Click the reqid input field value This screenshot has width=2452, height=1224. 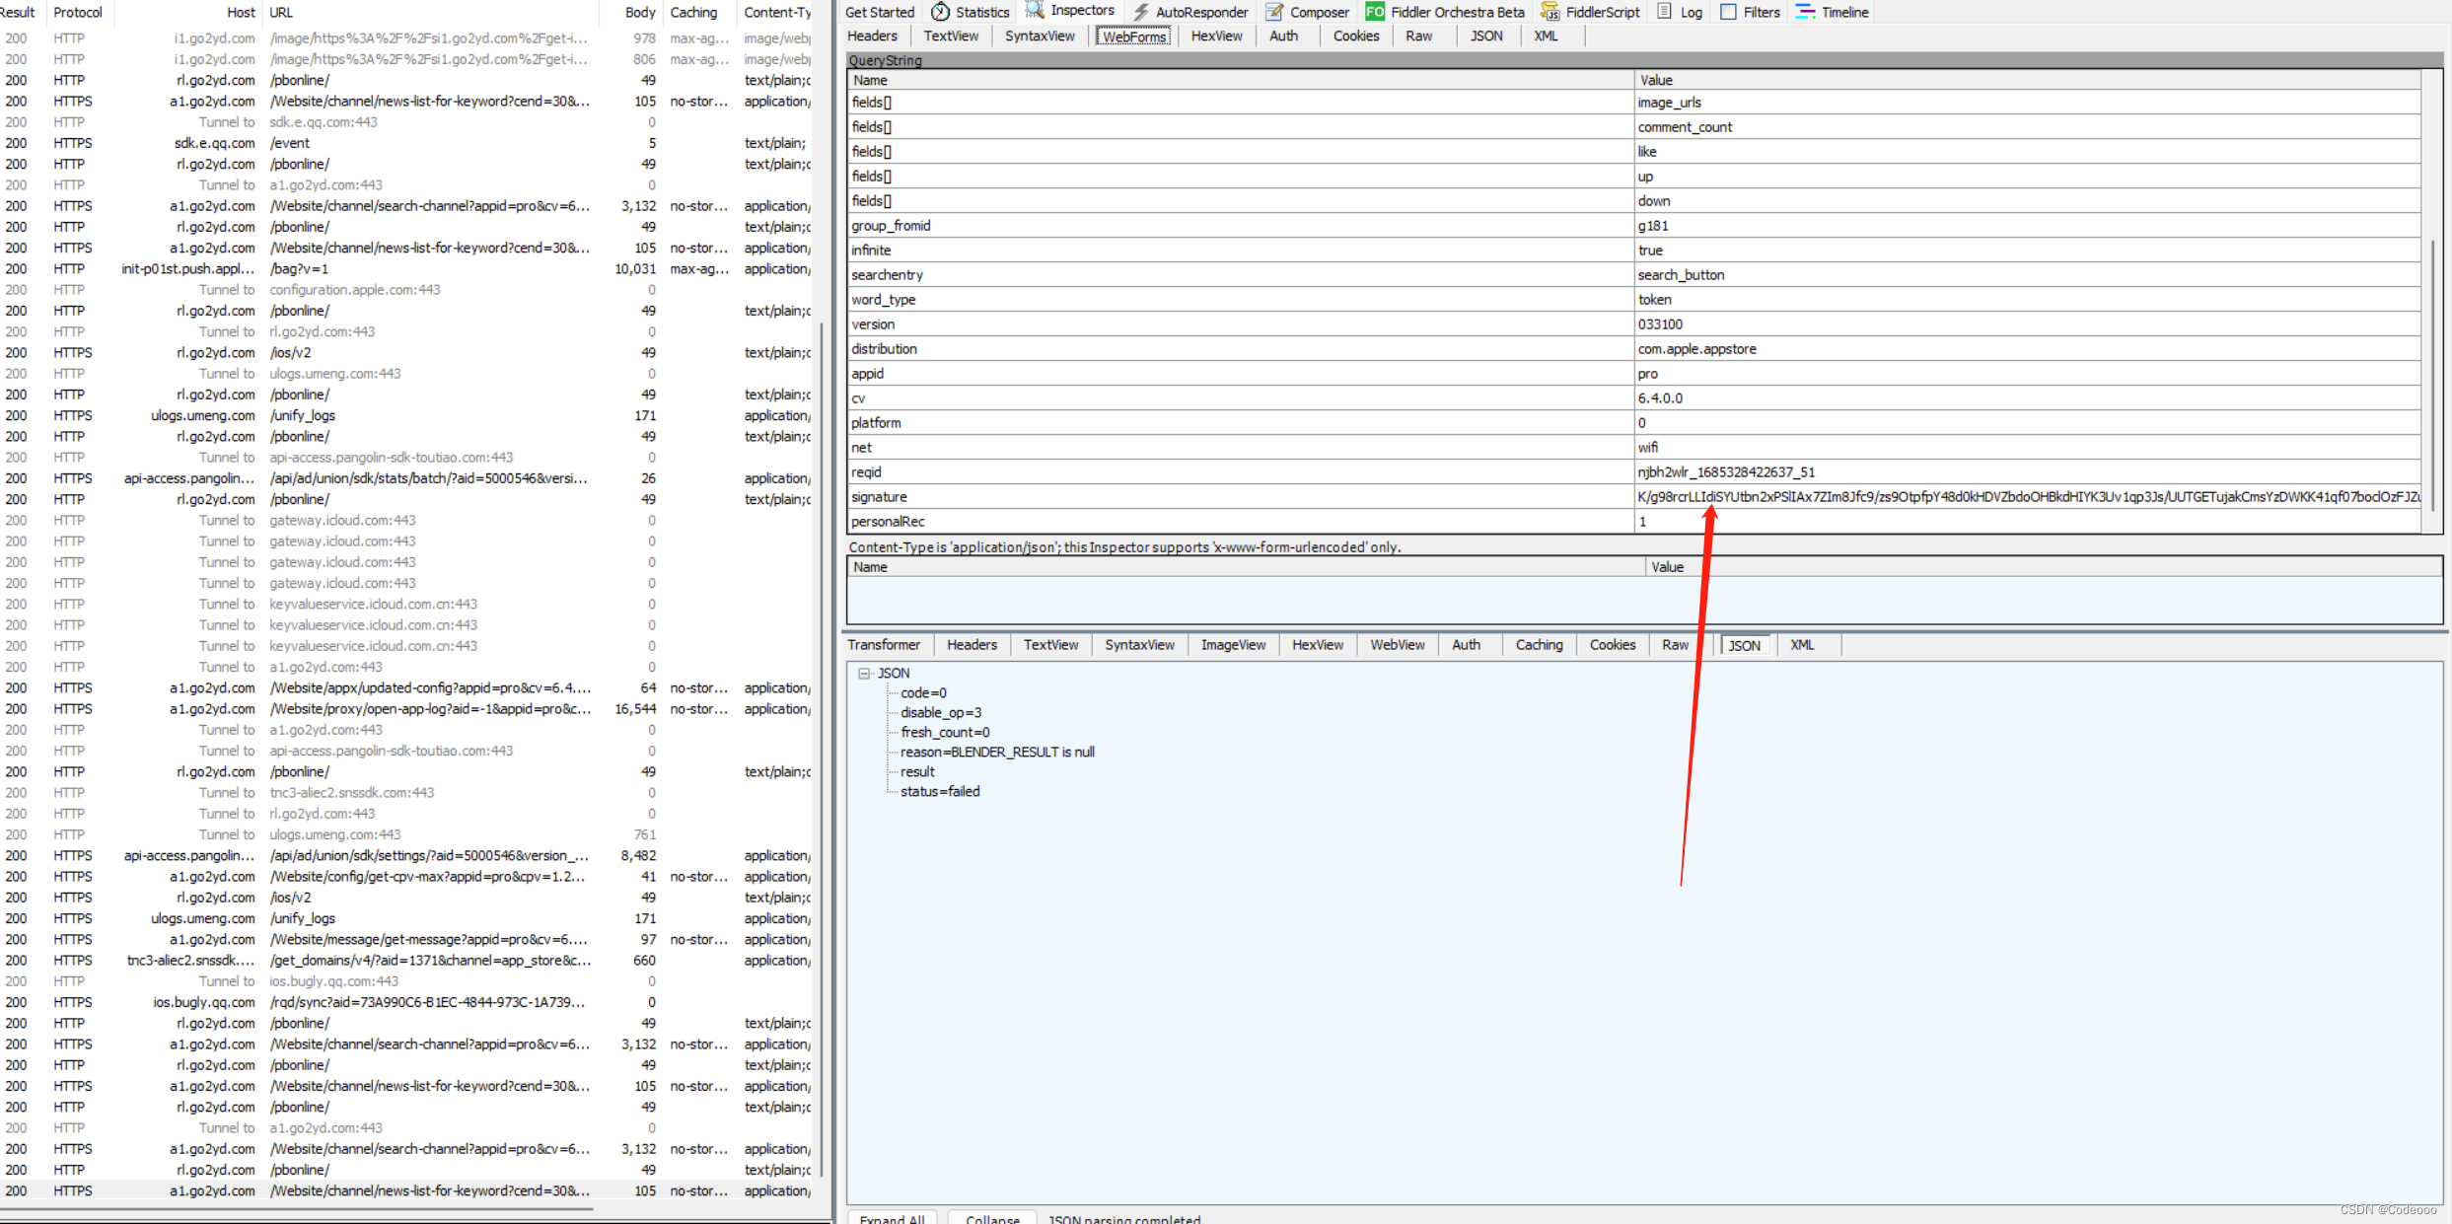point(1798,472)
